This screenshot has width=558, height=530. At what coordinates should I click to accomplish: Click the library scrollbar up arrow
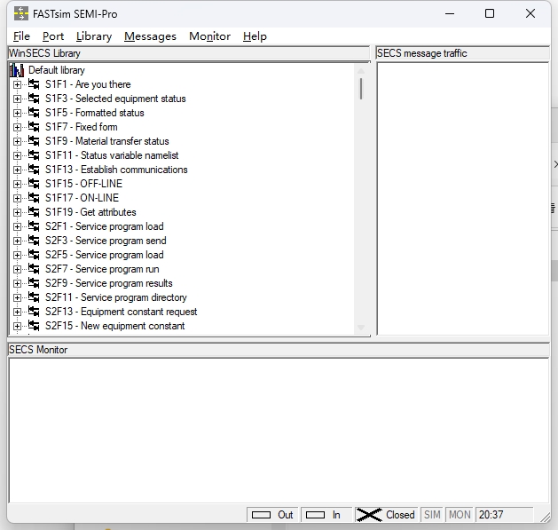tap(361, 70)
